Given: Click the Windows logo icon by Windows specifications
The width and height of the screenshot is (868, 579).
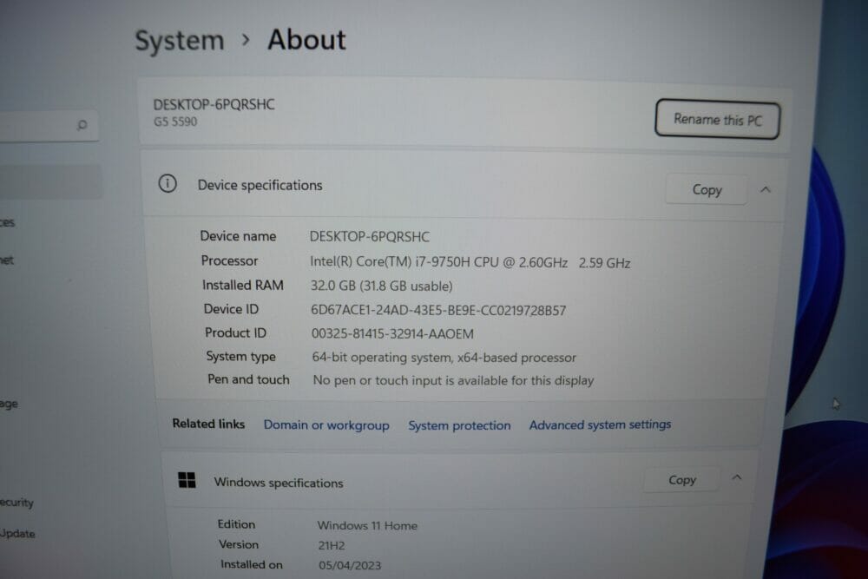Looking at the screenshot, I should (187, 480).
